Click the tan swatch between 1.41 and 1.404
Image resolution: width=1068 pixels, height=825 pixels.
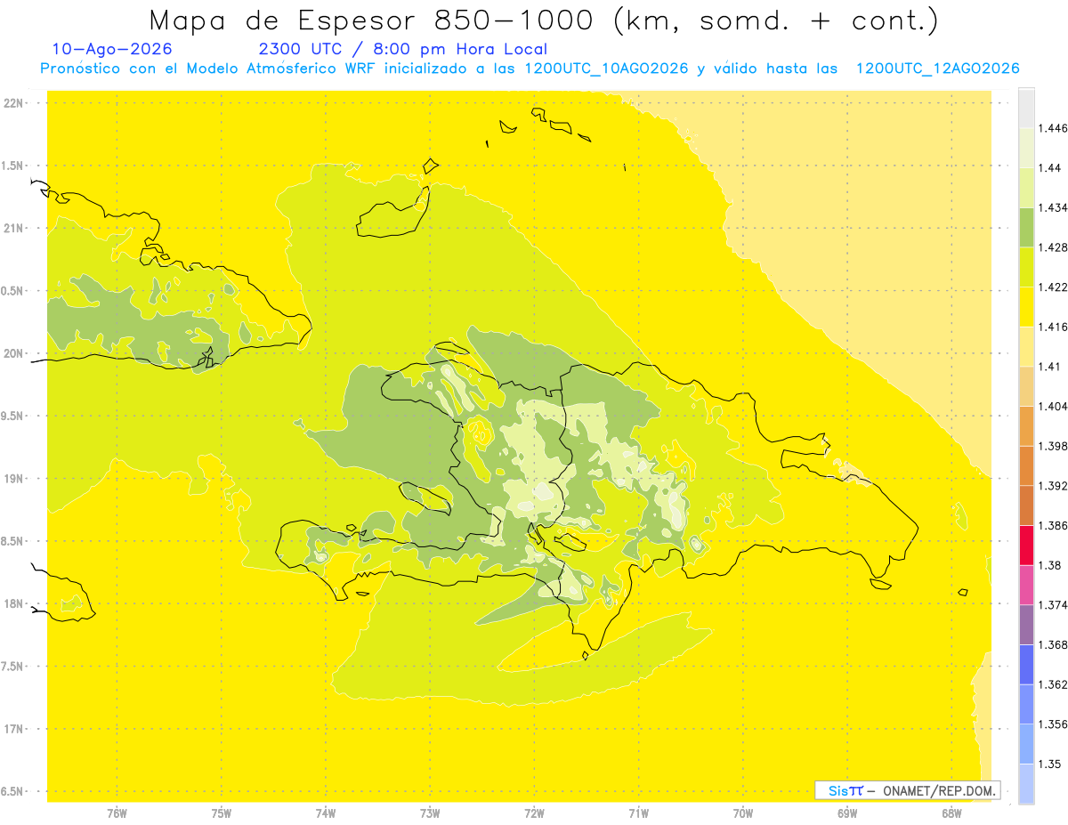(x=1026, y=385)
